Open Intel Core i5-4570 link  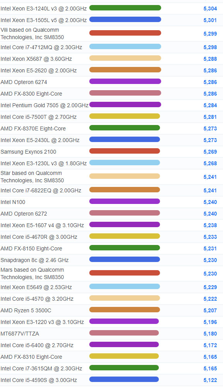click(37, 299)
